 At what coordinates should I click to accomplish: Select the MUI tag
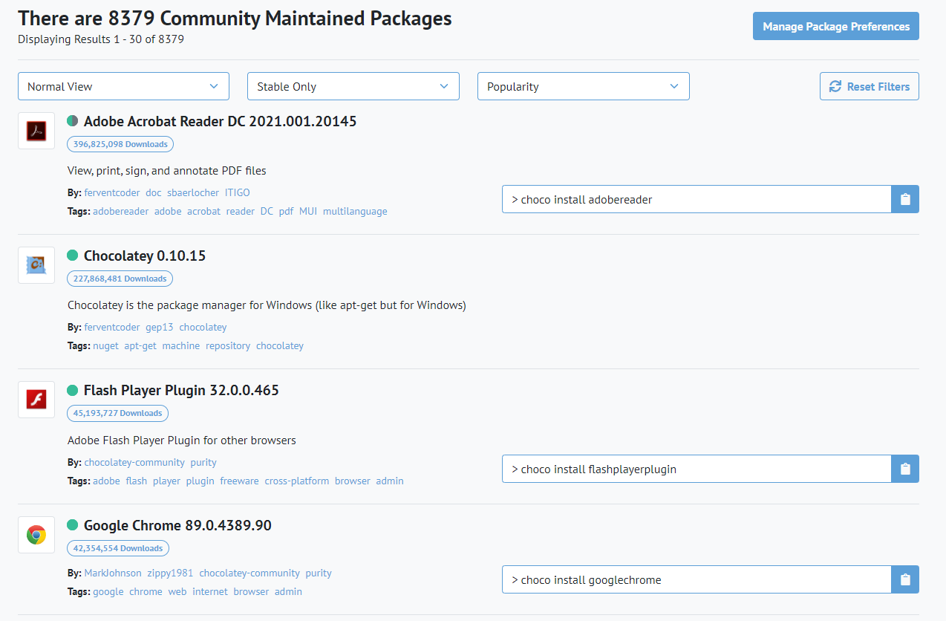[x=308, y=211]
